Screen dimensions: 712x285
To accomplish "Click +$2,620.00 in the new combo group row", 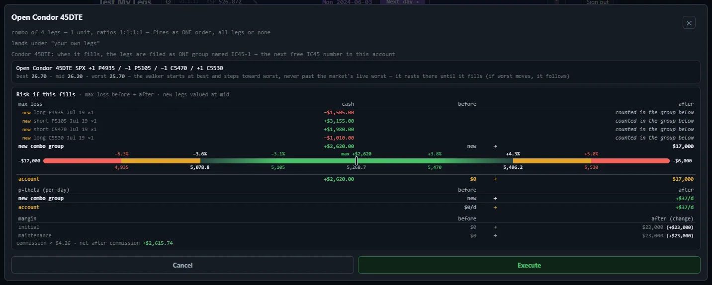I will [339, 146].
